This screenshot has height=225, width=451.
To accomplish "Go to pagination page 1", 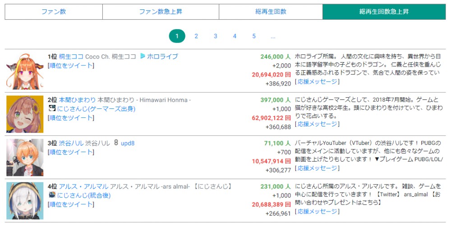I will [177, 36].
